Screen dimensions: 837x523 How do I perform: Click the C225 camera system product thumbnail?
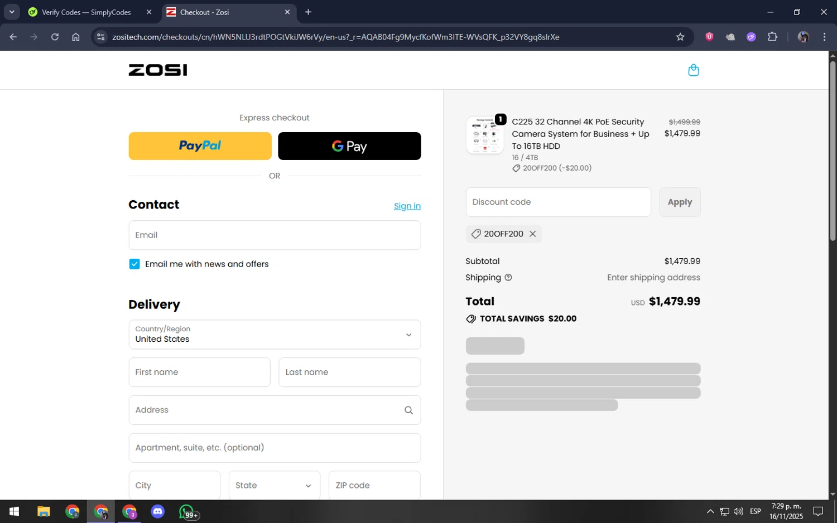click(x=484, y=135)
